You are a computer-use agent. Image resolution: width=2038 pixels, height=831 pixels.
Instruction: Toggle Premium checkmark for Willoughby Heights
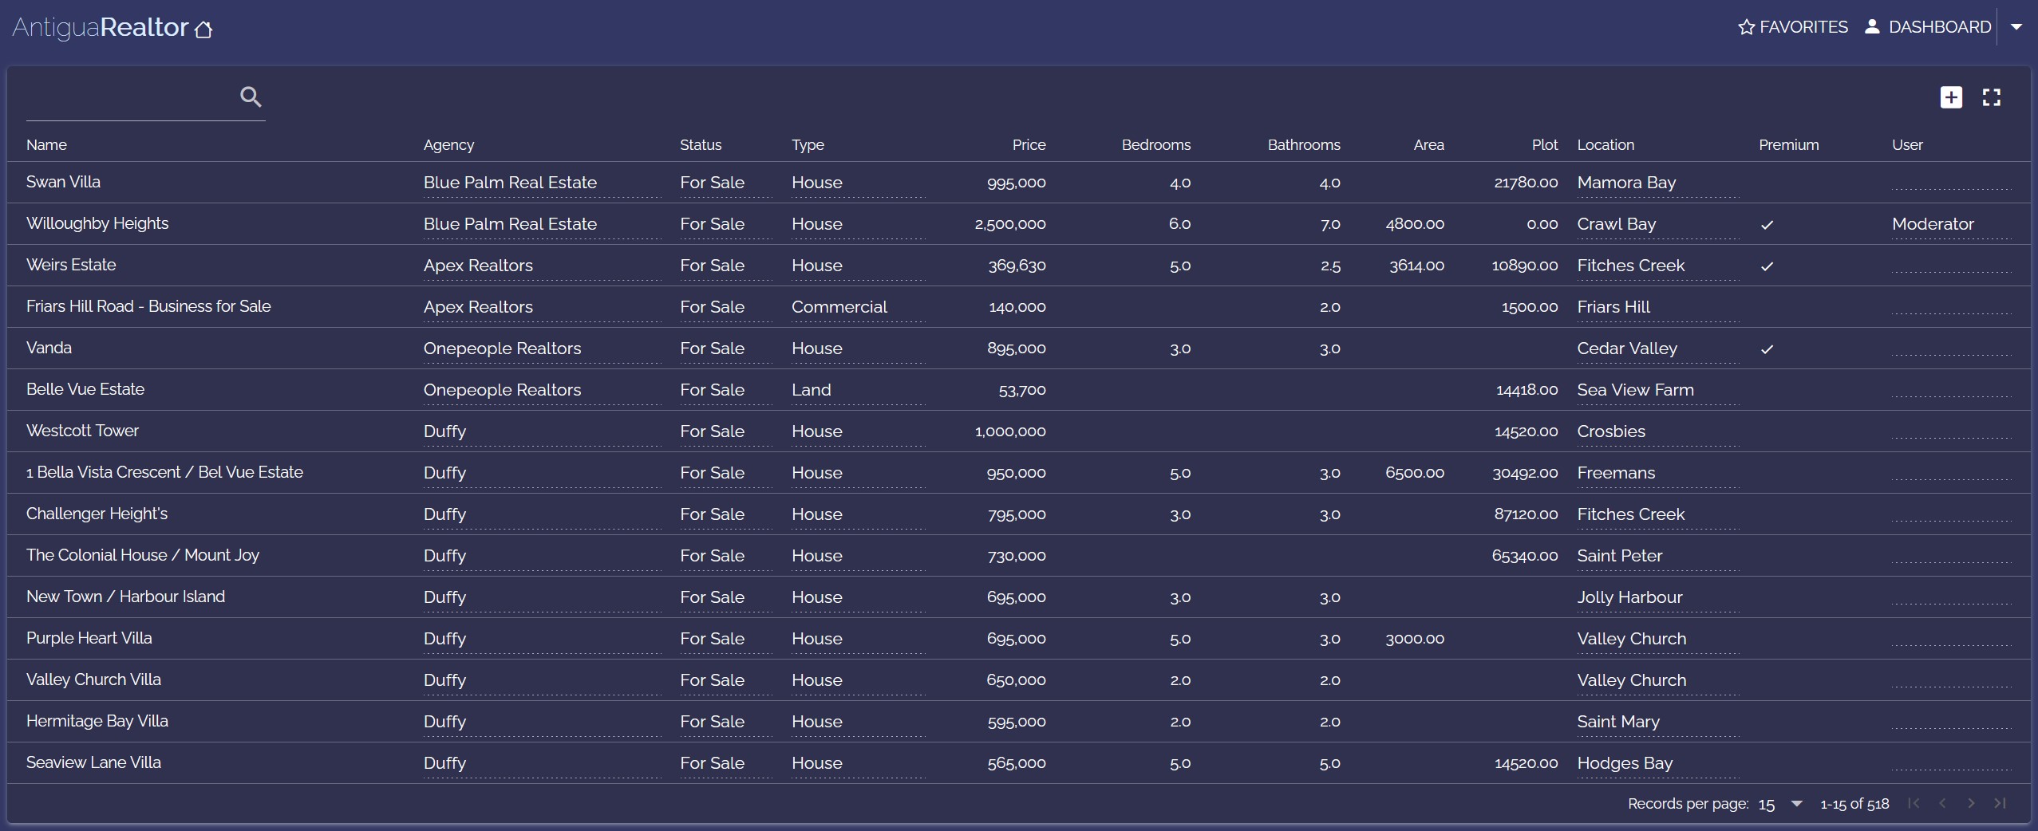[x=1767, y=225]
